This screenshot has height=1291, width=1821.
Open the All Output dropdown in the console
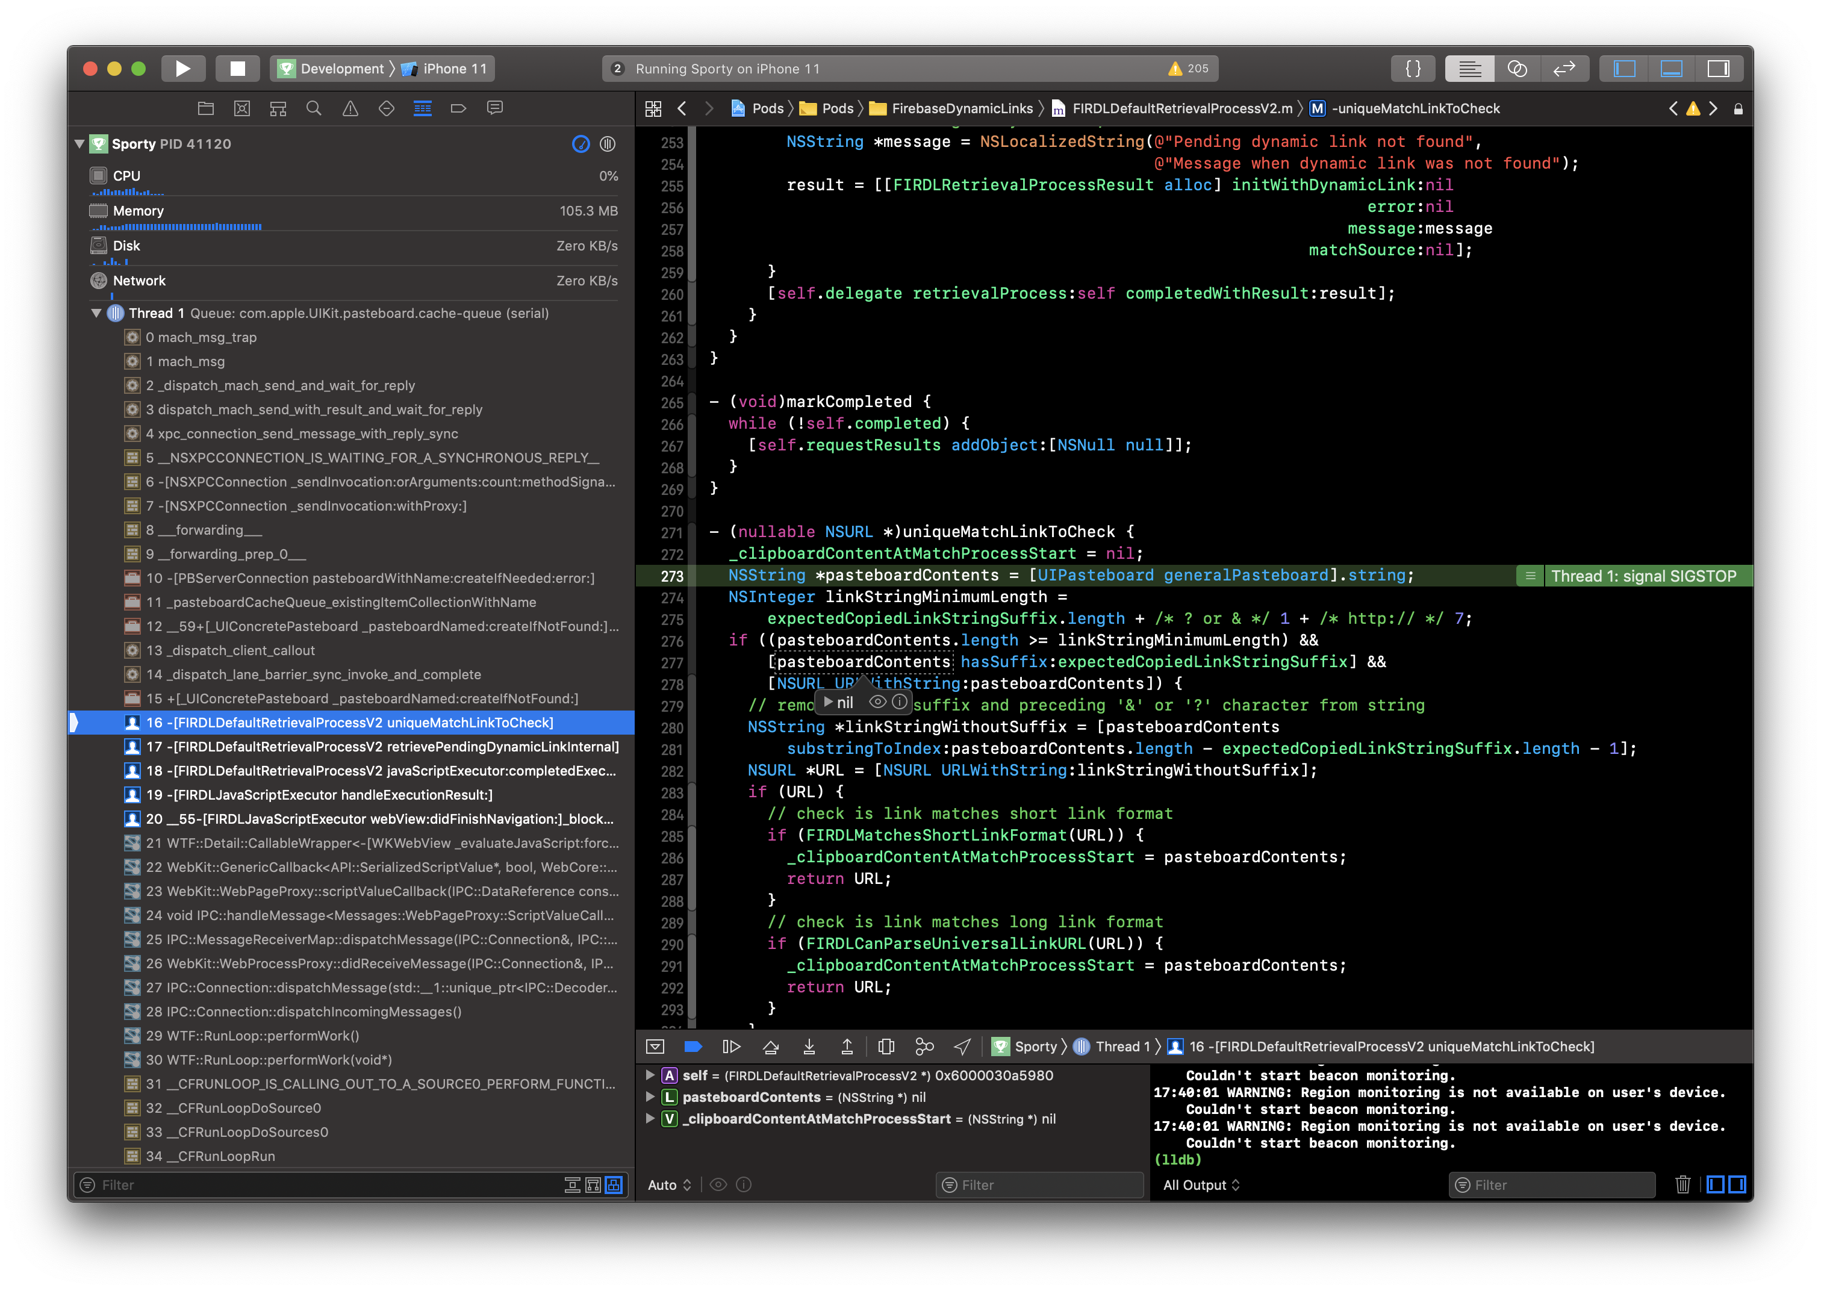[1200, 1184]
